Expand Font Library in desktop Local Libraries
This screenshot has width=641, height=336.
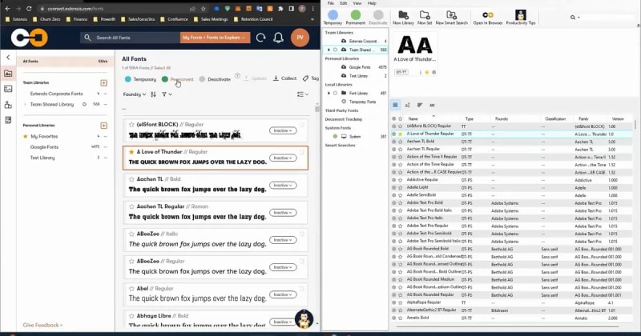tap(329, 93)
